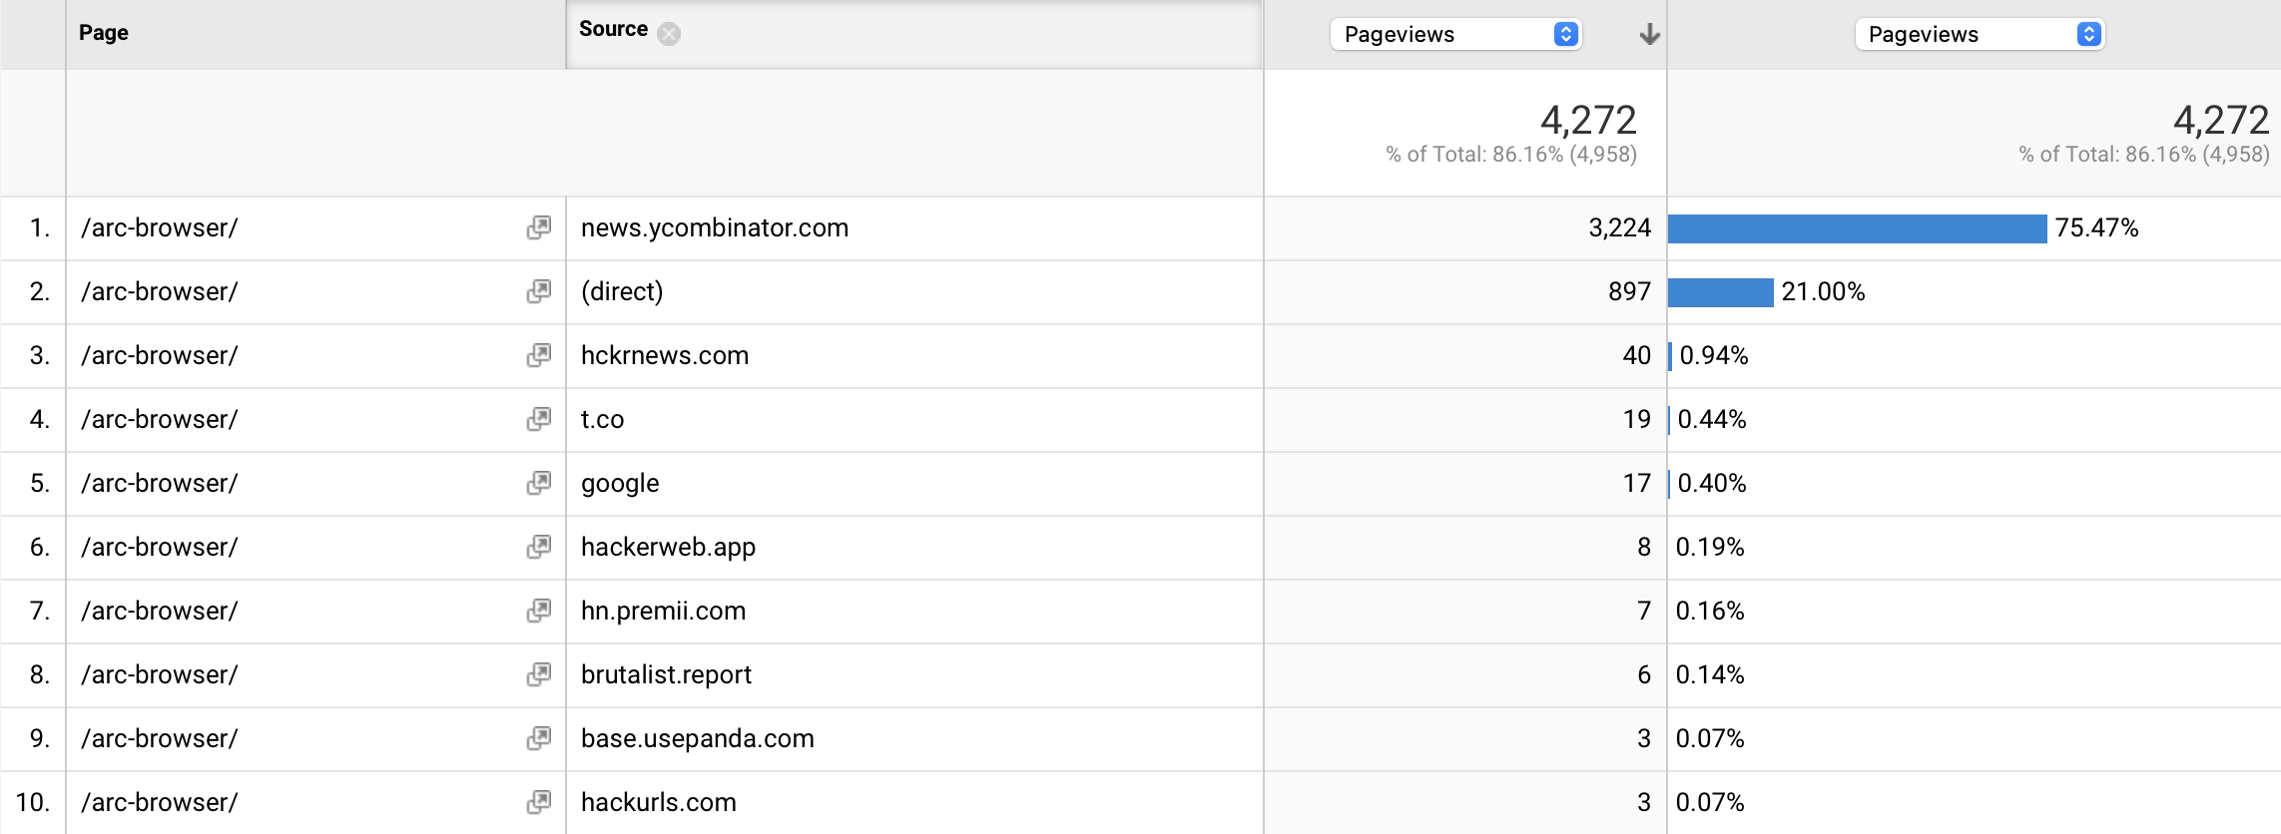Click the 897 pageviews value
Viewport: 2281px width, 834px height.
1630,291
